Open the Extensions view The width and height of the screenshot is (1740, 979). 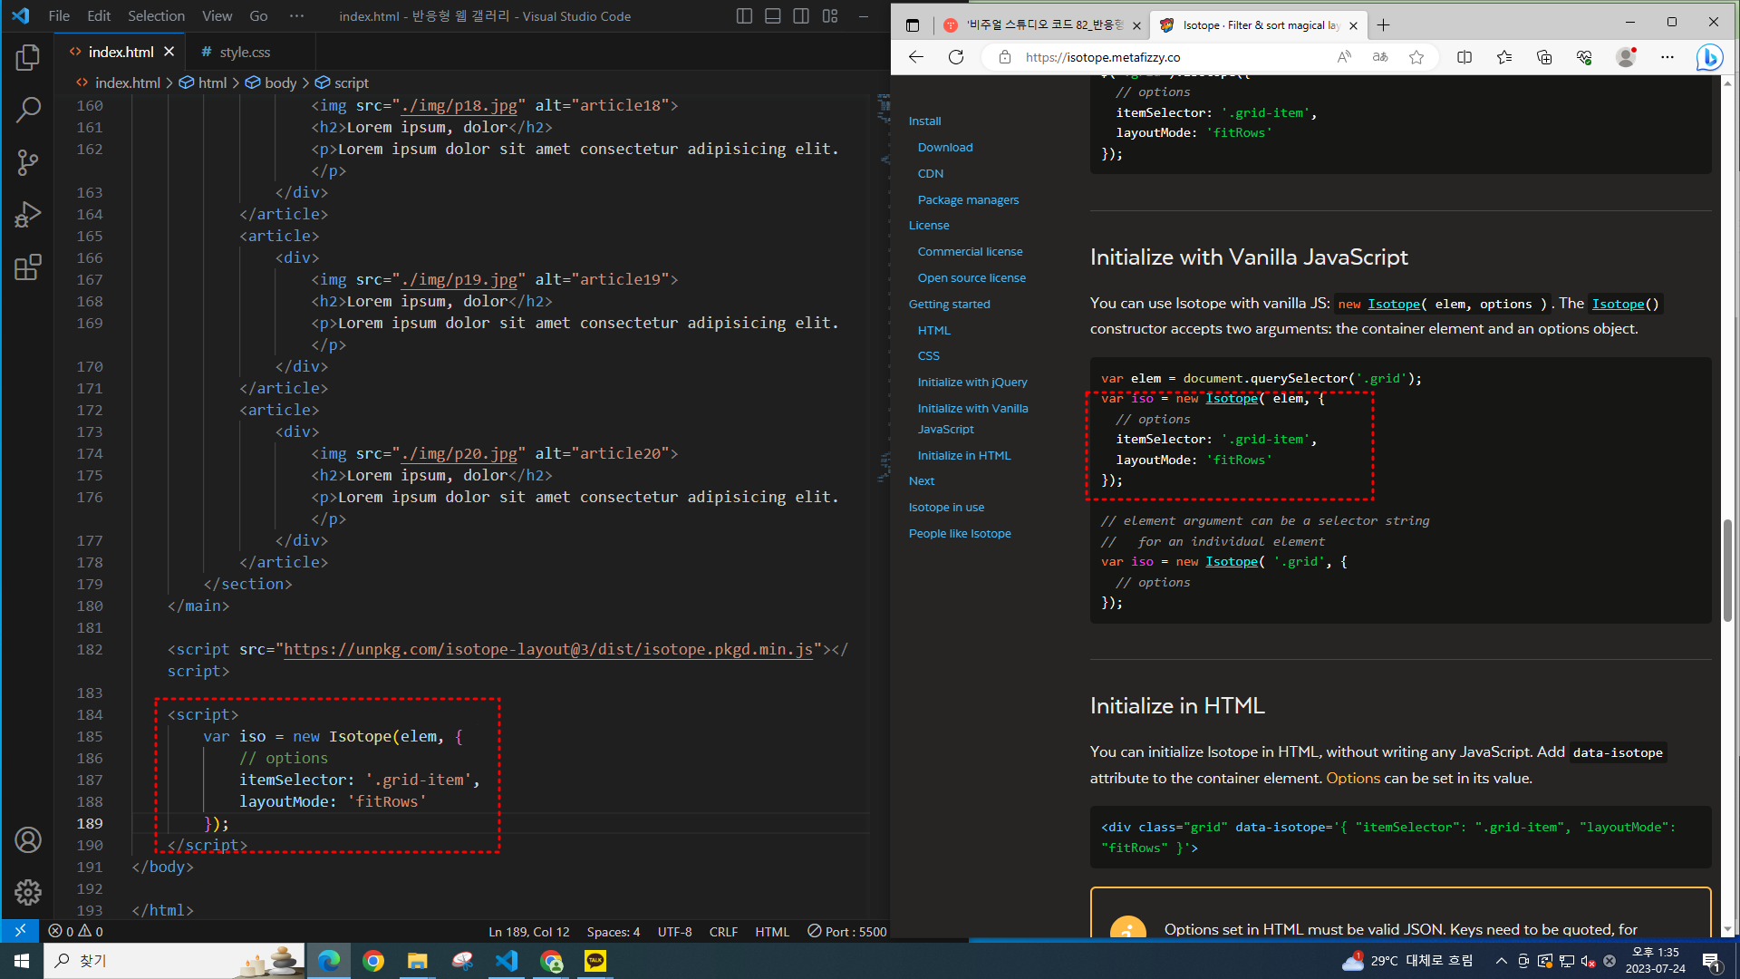pos(28,267)
